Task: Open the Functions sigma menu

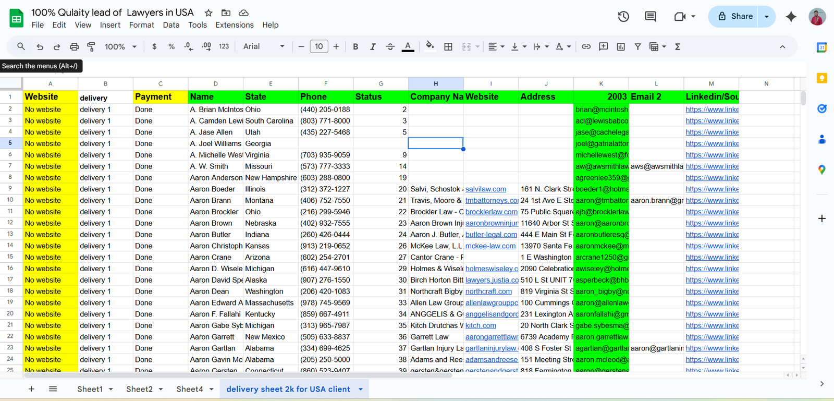Action: (x=678, y=47)
